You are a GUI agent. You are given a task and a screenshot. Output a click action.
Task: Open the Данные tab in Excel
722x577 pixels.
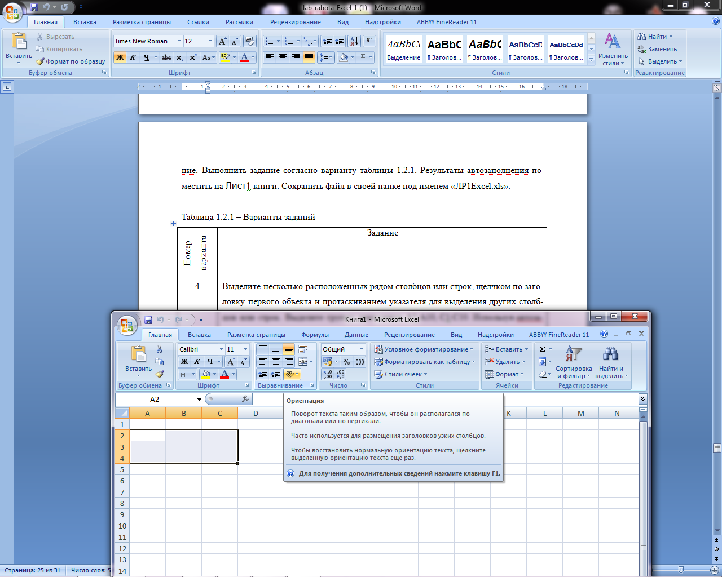pos(356,335)
